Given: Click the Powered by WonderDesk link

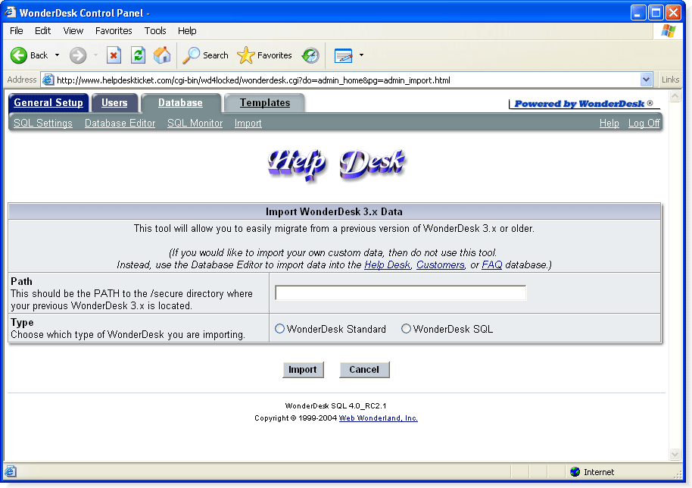Looking at the screenshot, I should [584, 104].
